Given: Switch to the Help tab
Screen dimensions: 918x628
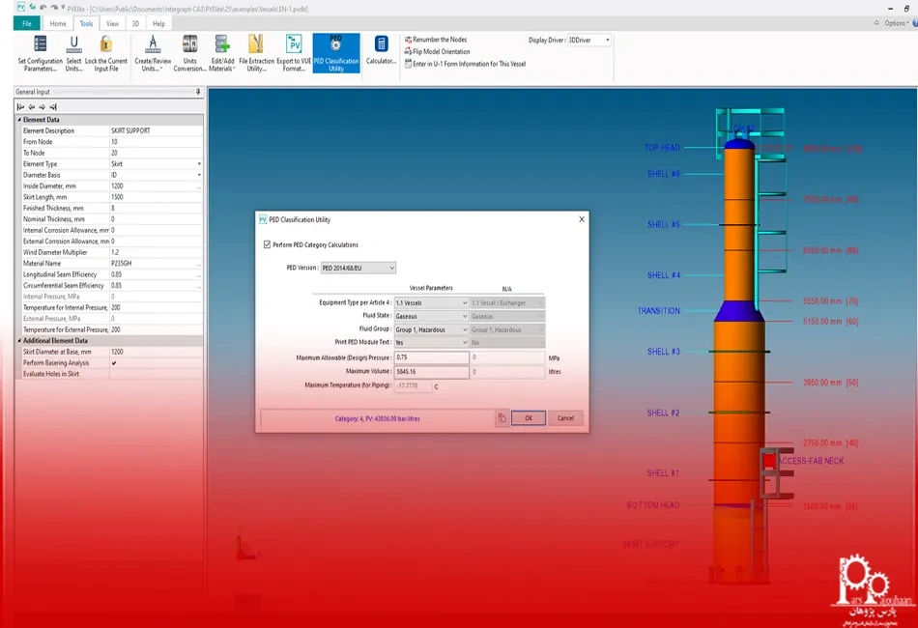Looking at the screenshot, I should (158, 23).
